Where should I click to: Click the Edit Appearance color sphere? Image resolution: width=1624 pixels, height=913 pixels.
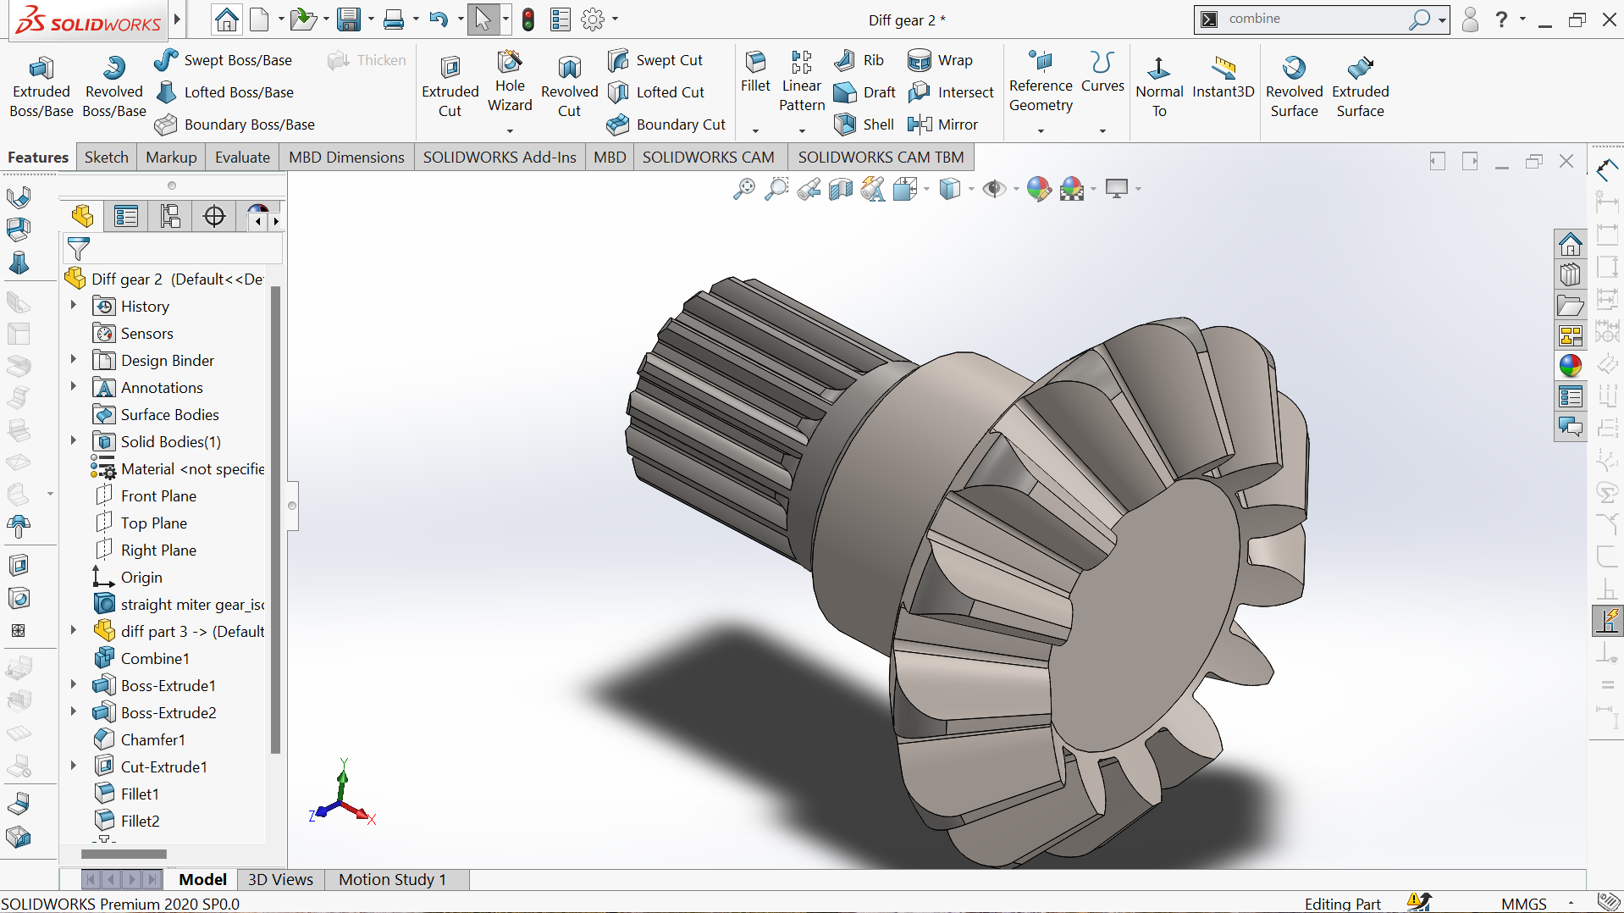tap(1038, 189)
